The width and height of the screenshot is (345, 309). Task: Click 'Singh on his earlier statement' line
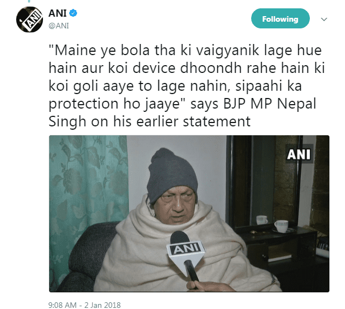click(x=150, y=121)
